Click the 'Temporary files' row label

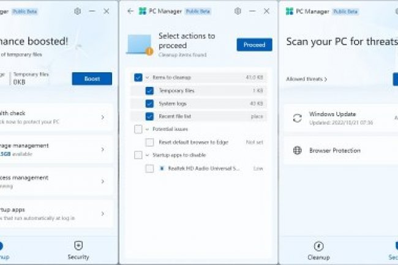tap(176, 91)
